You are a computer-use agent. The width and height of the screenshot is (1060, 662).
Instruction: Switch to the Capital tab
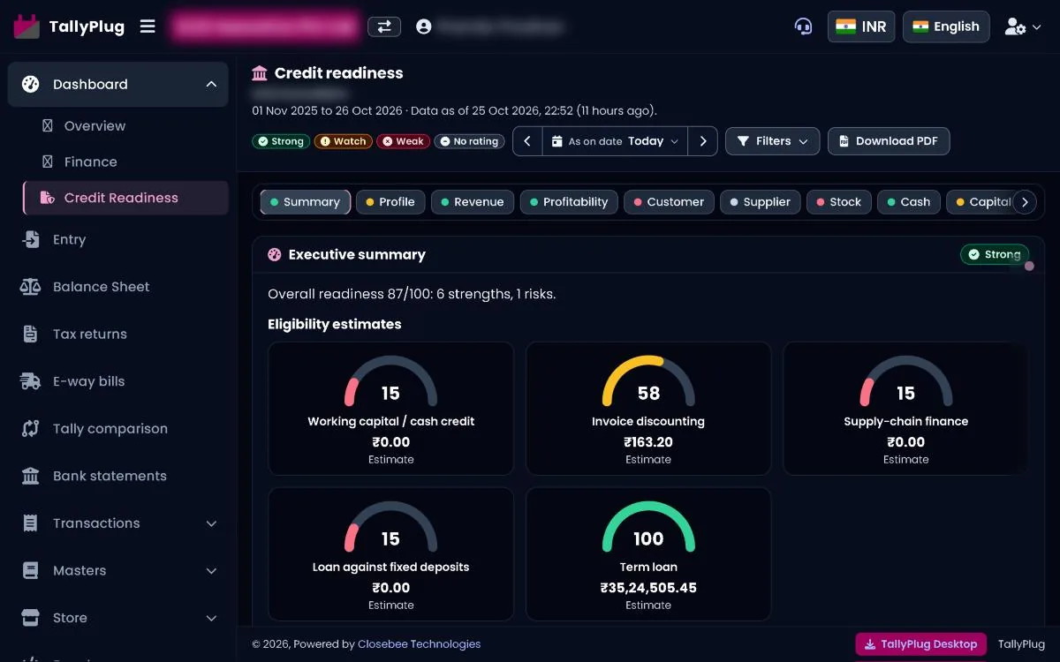(x=980, y=202)
